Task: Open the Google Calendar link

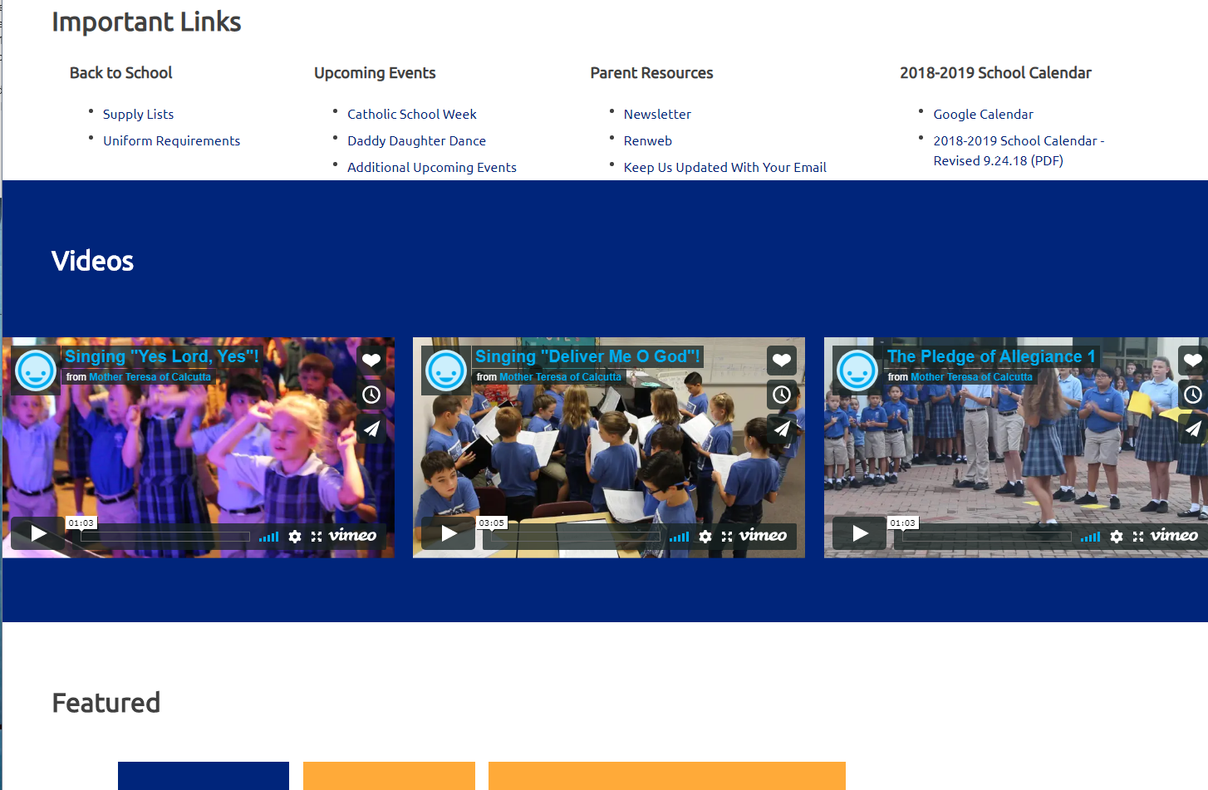Action: (983, 115)
